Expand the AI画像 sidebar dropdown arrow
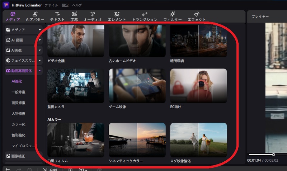The width and height of the screenshot is (287, 171). pyautogui.click(x=40, y=50)
